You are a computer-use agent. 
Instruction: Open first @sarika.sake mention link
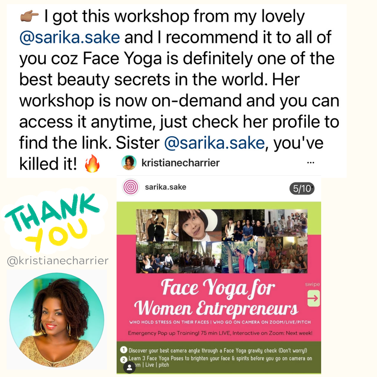69,37
